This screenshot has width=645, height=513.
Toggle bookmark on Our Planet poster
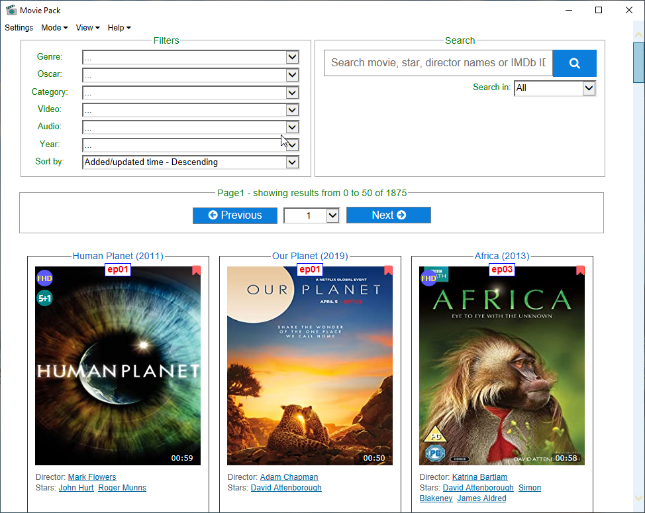point(388,270)
